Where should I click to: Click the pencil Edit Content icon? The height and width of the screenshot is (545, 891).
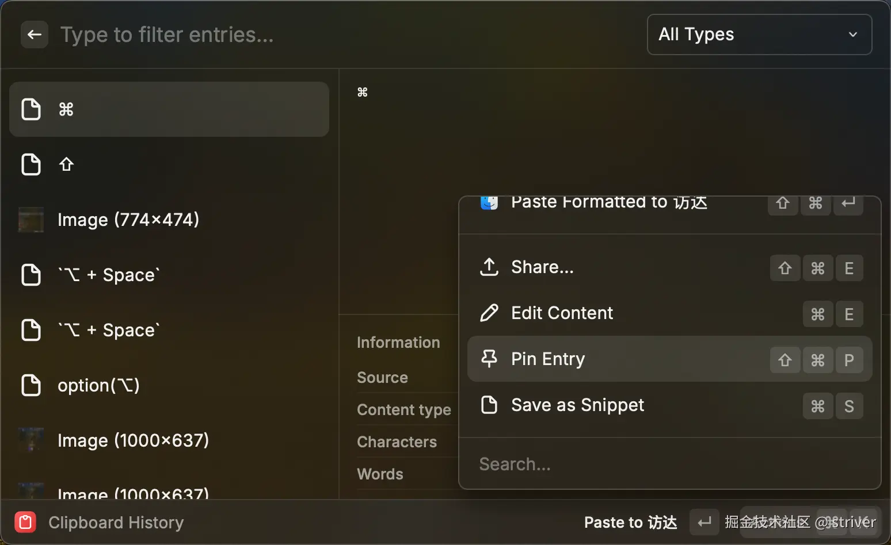click(x=489, y=313)
